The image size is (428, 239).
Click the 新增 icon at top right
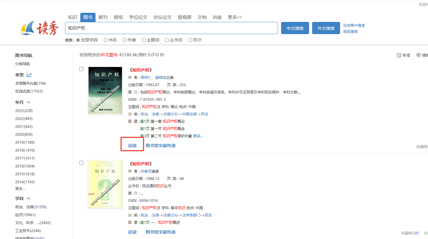coord(399,55)
